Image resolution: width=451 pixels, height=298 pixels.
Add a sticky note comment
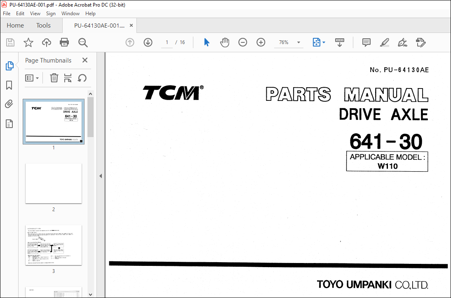[x=366, y=42]
